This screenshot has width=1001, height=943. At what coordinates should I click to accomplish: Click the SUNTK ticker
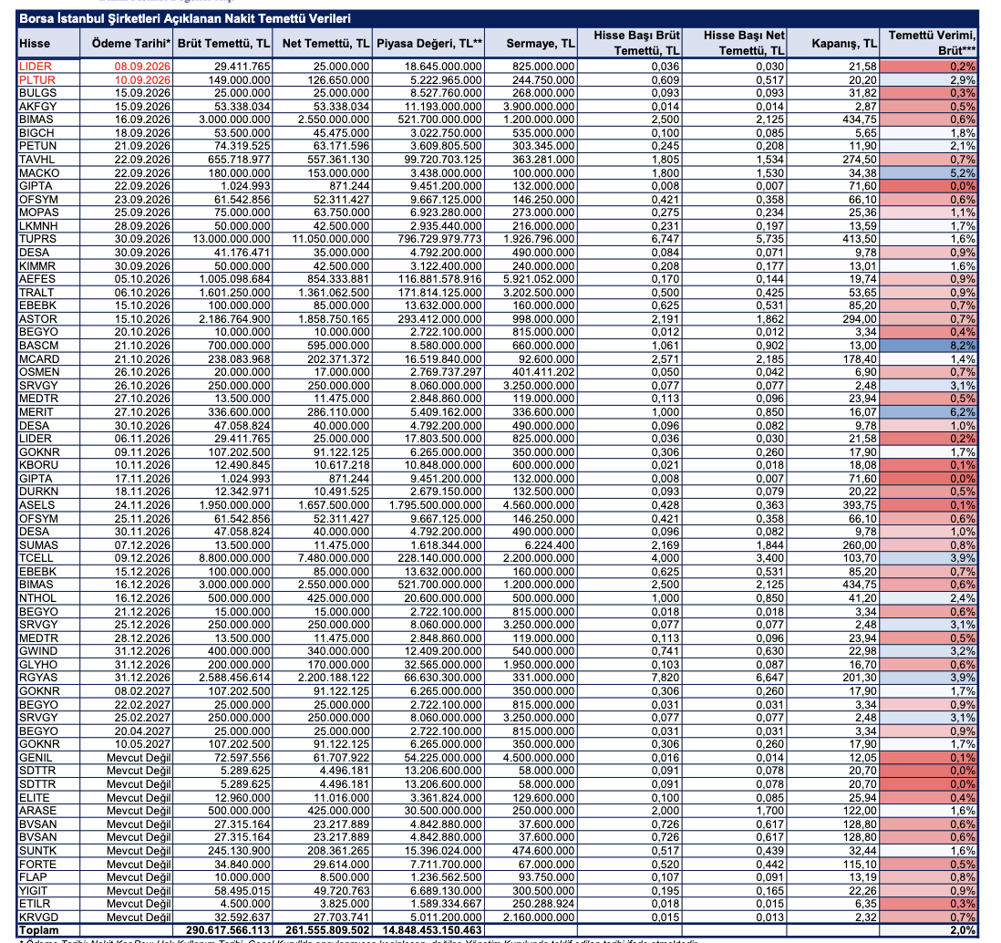(x=37, y=851)
